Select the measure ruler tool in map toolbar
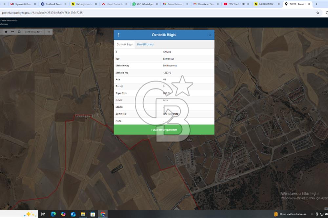The height and width of the screenshot is (218, 328). [13, 32]
